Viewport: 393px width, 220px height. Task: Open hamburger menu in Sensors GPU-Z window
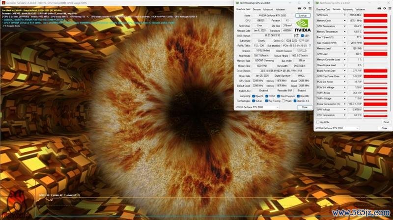390,9
